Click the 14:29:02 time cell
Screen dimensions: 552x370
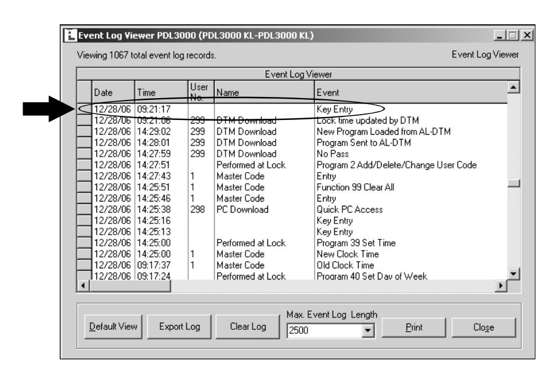[x=153, y=132]
